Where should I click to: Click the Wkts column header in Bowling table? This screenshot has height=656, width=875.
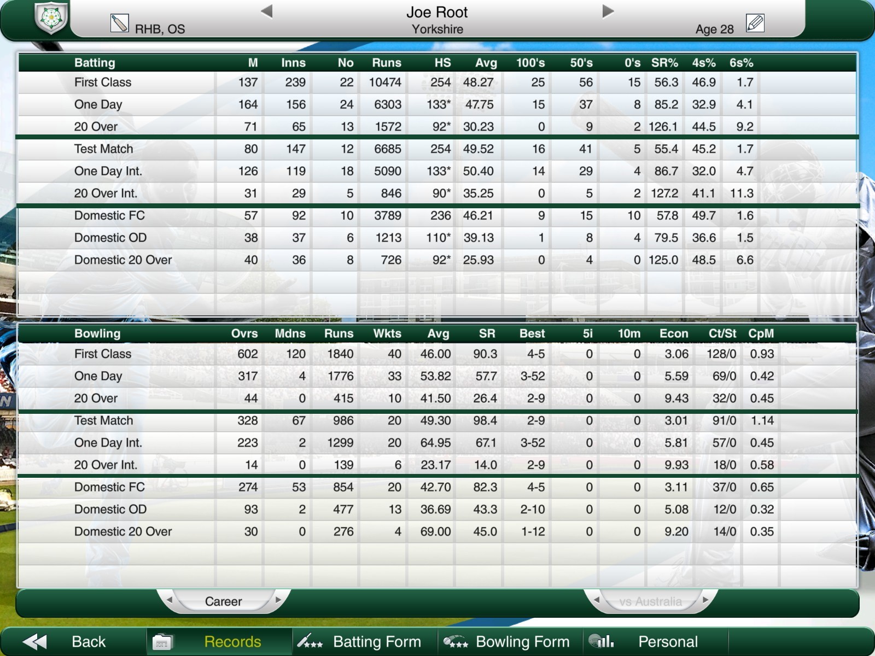pos(387,333)
